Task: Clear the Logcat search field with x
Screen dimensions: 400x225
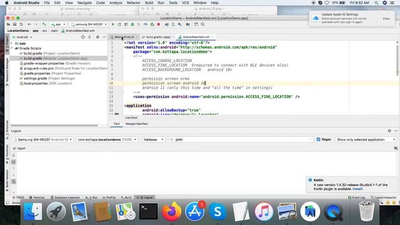Action: pos(310,139)
